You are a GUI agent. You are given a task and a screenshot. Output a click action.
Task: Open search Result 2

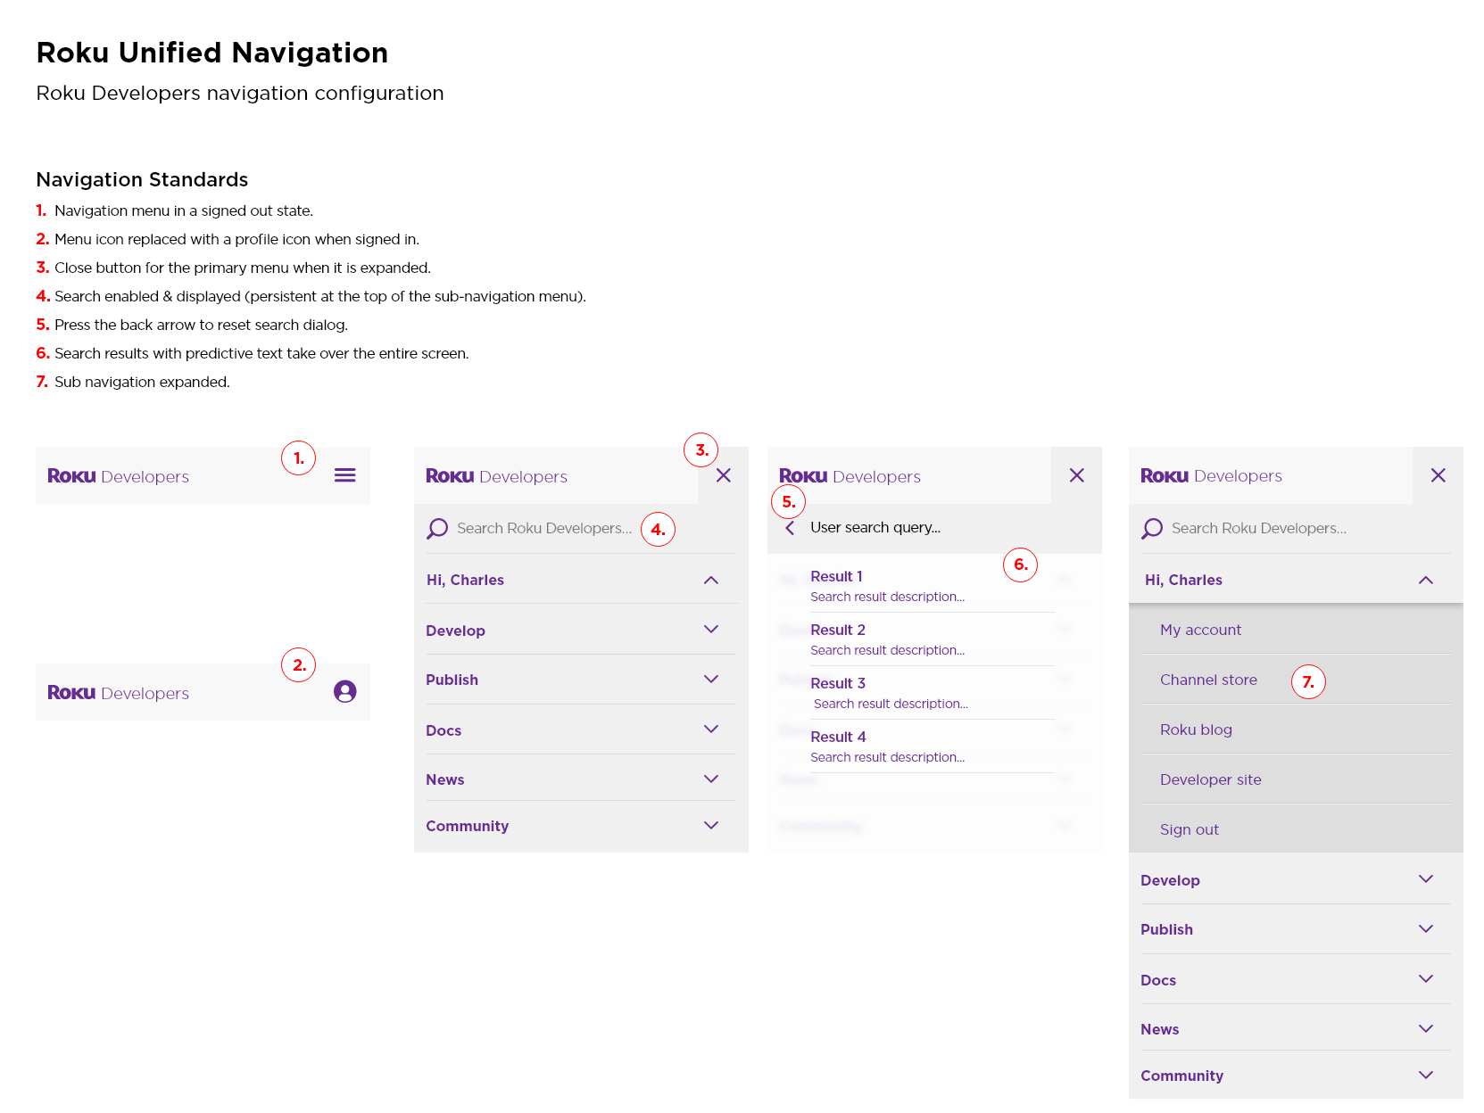pos(837,630)
